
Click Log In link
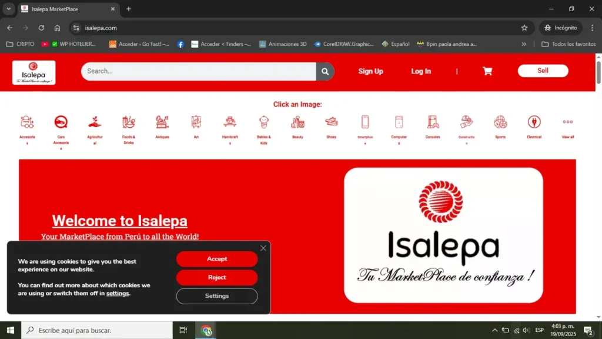click(421, 71)
